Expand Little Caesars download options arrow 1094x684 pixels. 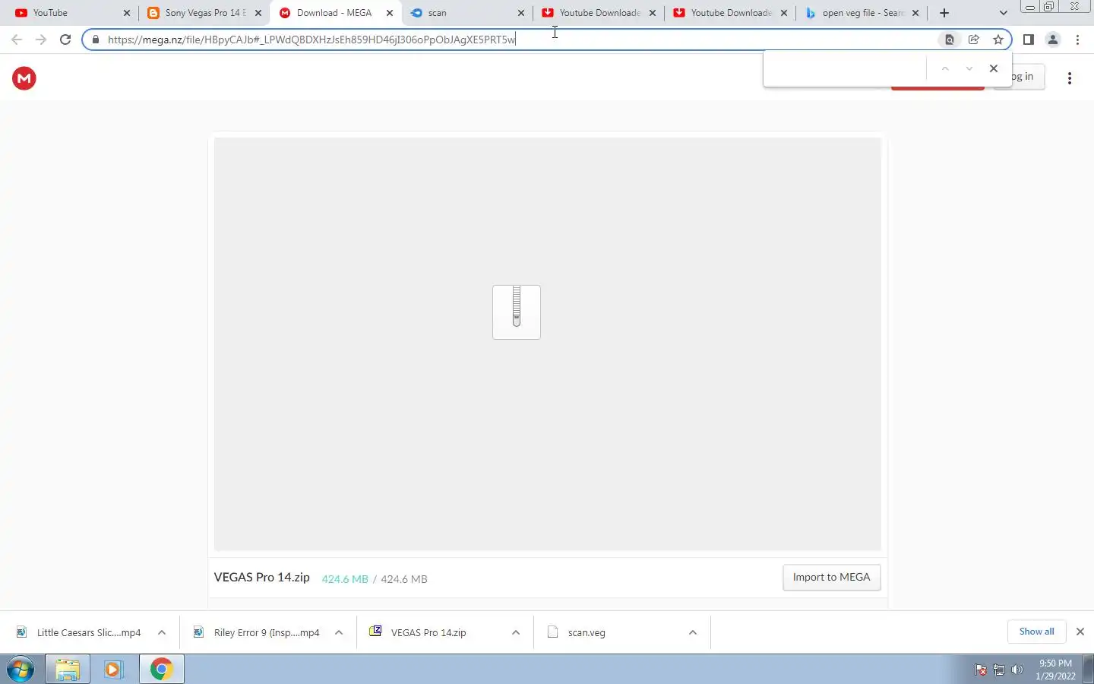pyautogui.click(x=162, y=632)
